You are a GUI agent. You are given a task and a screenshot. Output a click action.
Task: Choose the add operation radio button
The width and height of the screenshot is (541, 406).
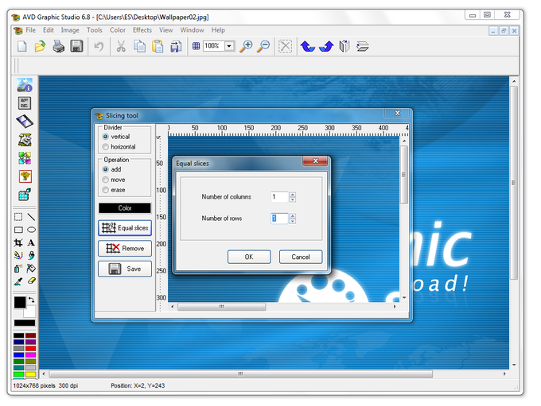point(106,169)
